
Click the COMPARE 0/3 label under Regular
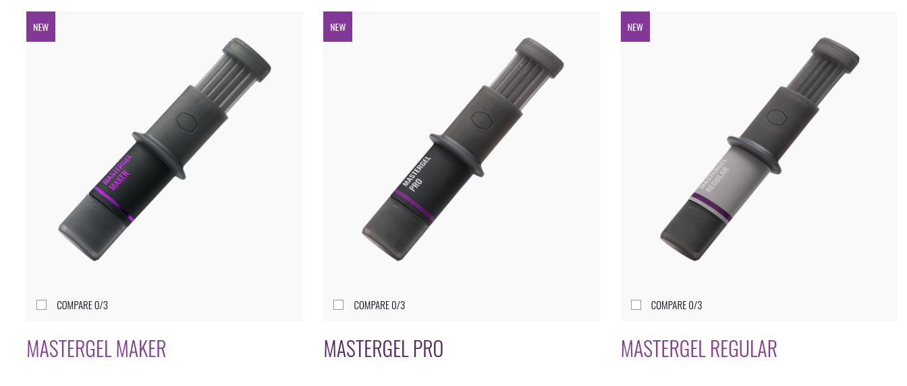676,305
